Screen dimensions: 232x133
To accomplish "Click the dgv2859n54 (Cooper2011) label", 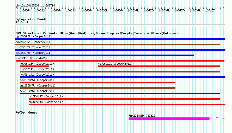I will pyautogui.click(x=38, y=85).
